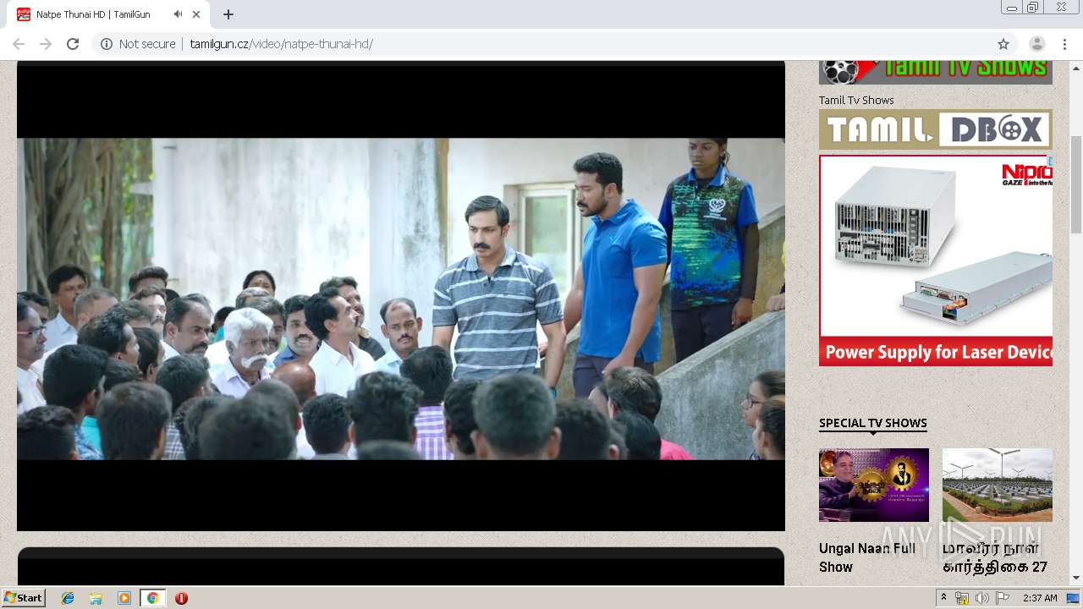Open the Tamil Tv Shows text link
The width and height of the screenshot is (1083, 609).
856,100
